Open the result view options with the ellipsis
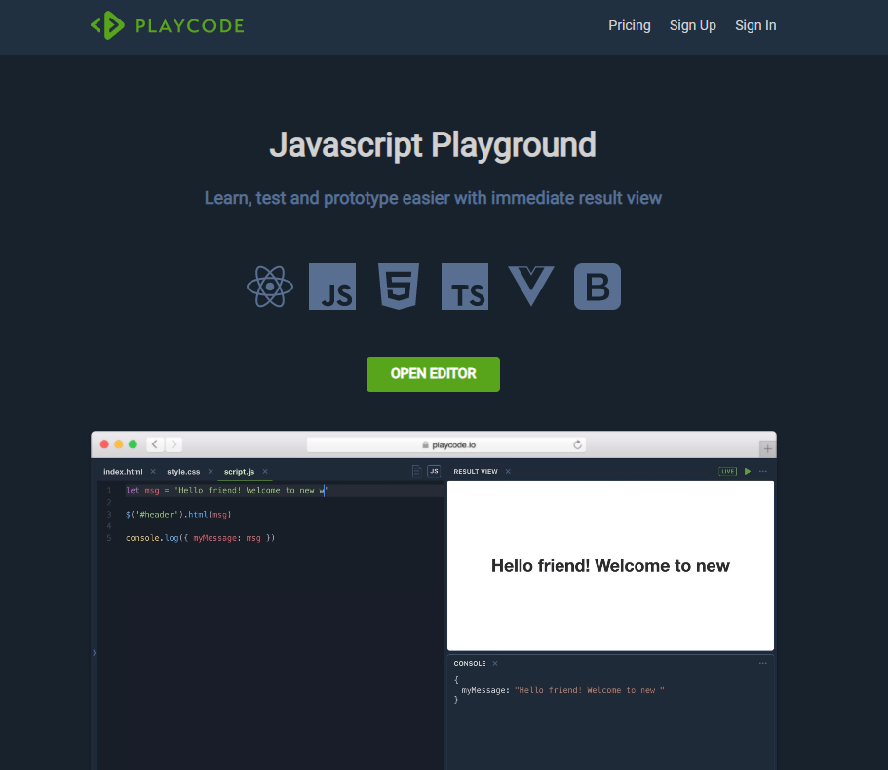Image resolution: width=888 pixels, height=770 pixels. click(x=763, y=471)
